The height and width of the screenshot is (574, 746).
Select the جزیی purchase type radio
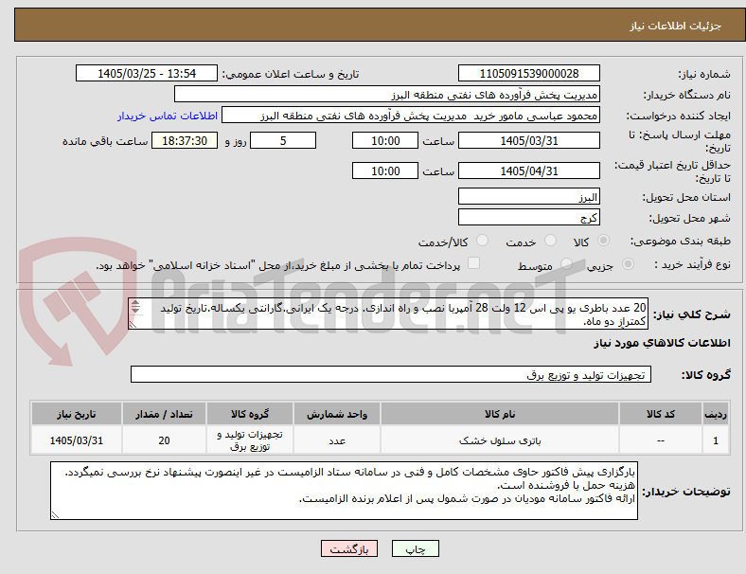[x=628, y=263]
